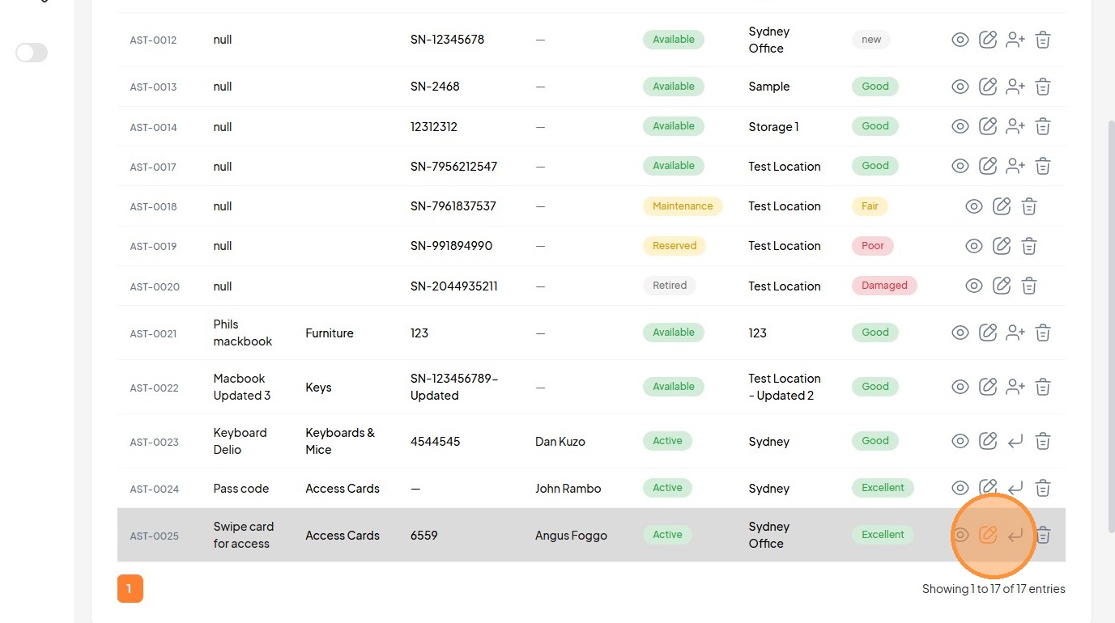This screenshot has height=623, width=1115.
Task: View Macbook Updated 3 asset details
Action: click(x=960, y=387)
